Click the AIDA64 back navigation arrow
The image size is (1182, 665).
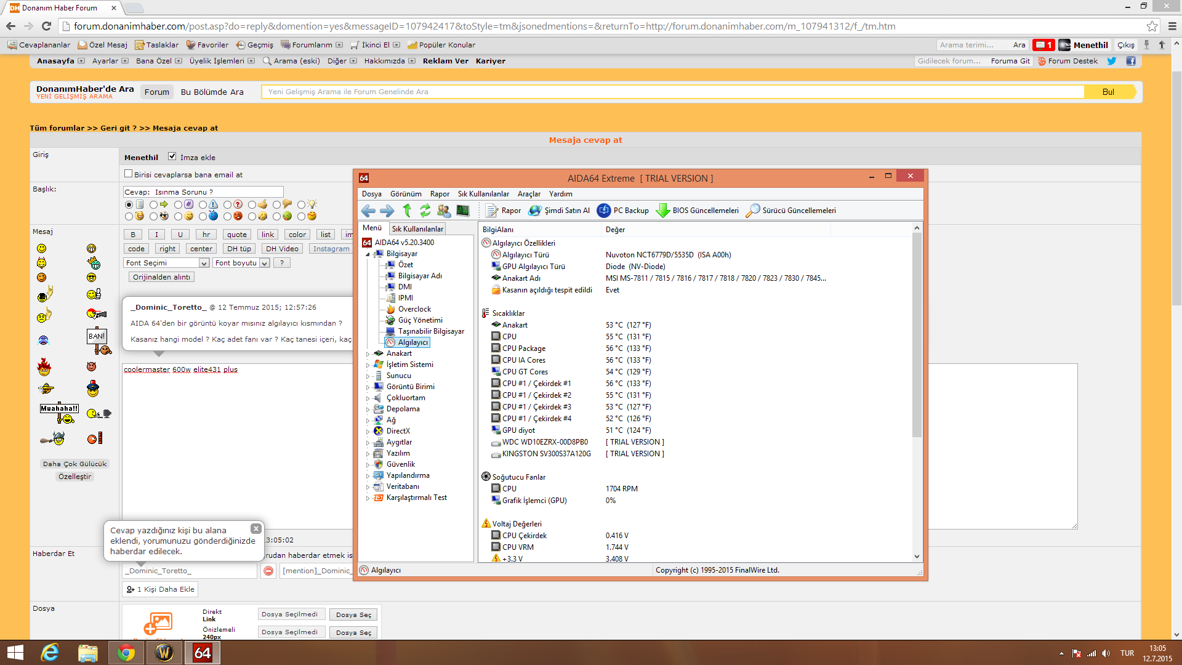[x=368, y=211]
